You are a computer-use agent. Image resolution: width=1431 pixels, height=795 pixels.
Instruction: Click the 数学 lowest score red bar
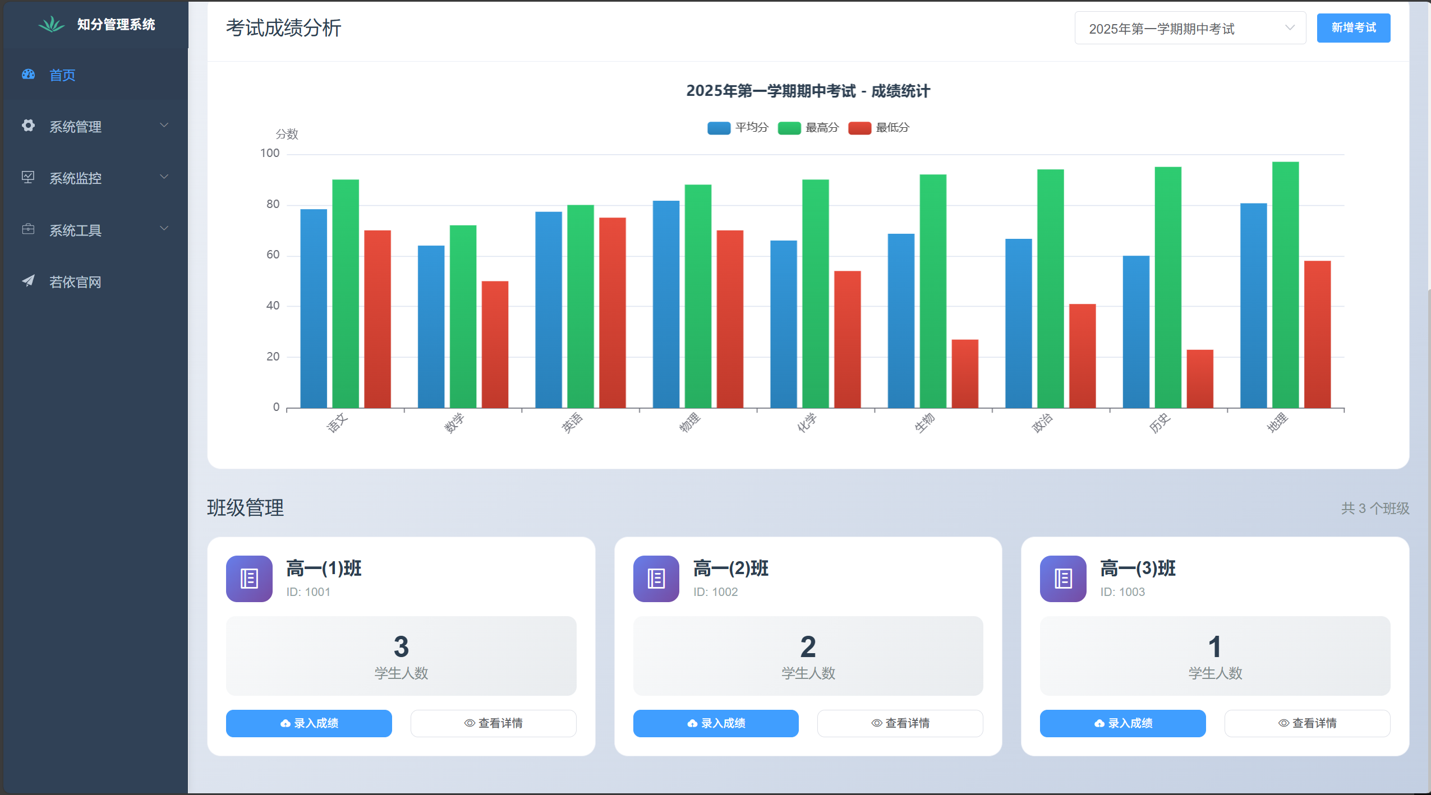pyautogui.click(x=495, y=344)
